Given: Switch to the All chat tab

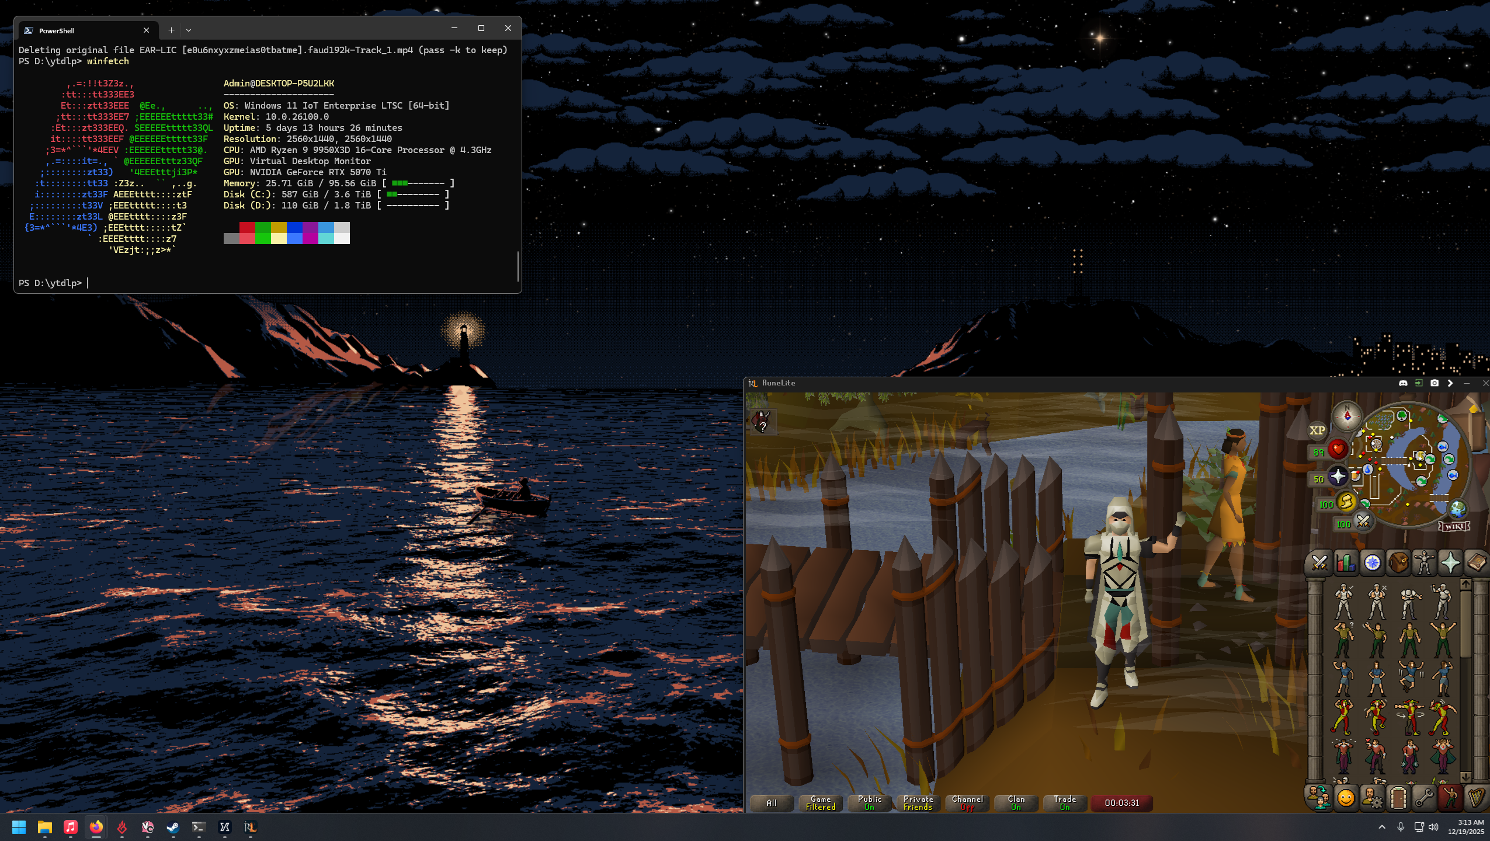Looking at the screenshot, I should pyautogui.click(x=771, y=803).
